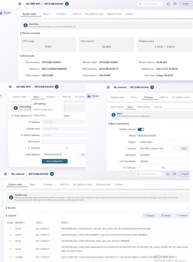Open the Region dropdown showing United States
Image resolution: width=193 pixels, height=262 pixels.
point(163,142)
